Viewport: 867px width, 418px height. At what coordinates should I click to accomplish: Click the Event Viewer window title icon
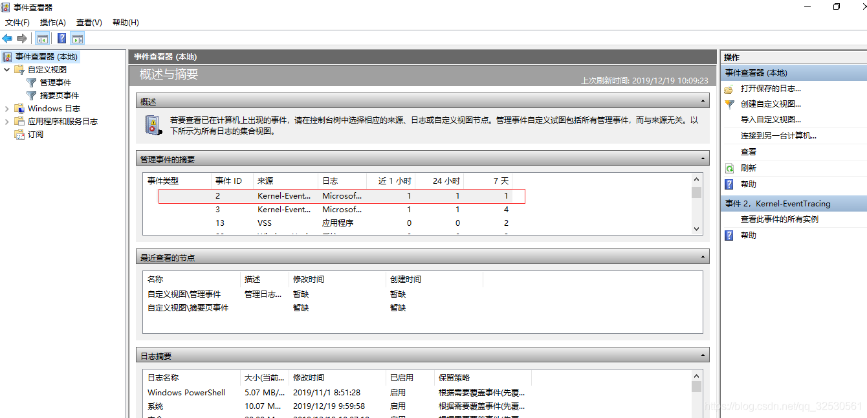point(6,7)
